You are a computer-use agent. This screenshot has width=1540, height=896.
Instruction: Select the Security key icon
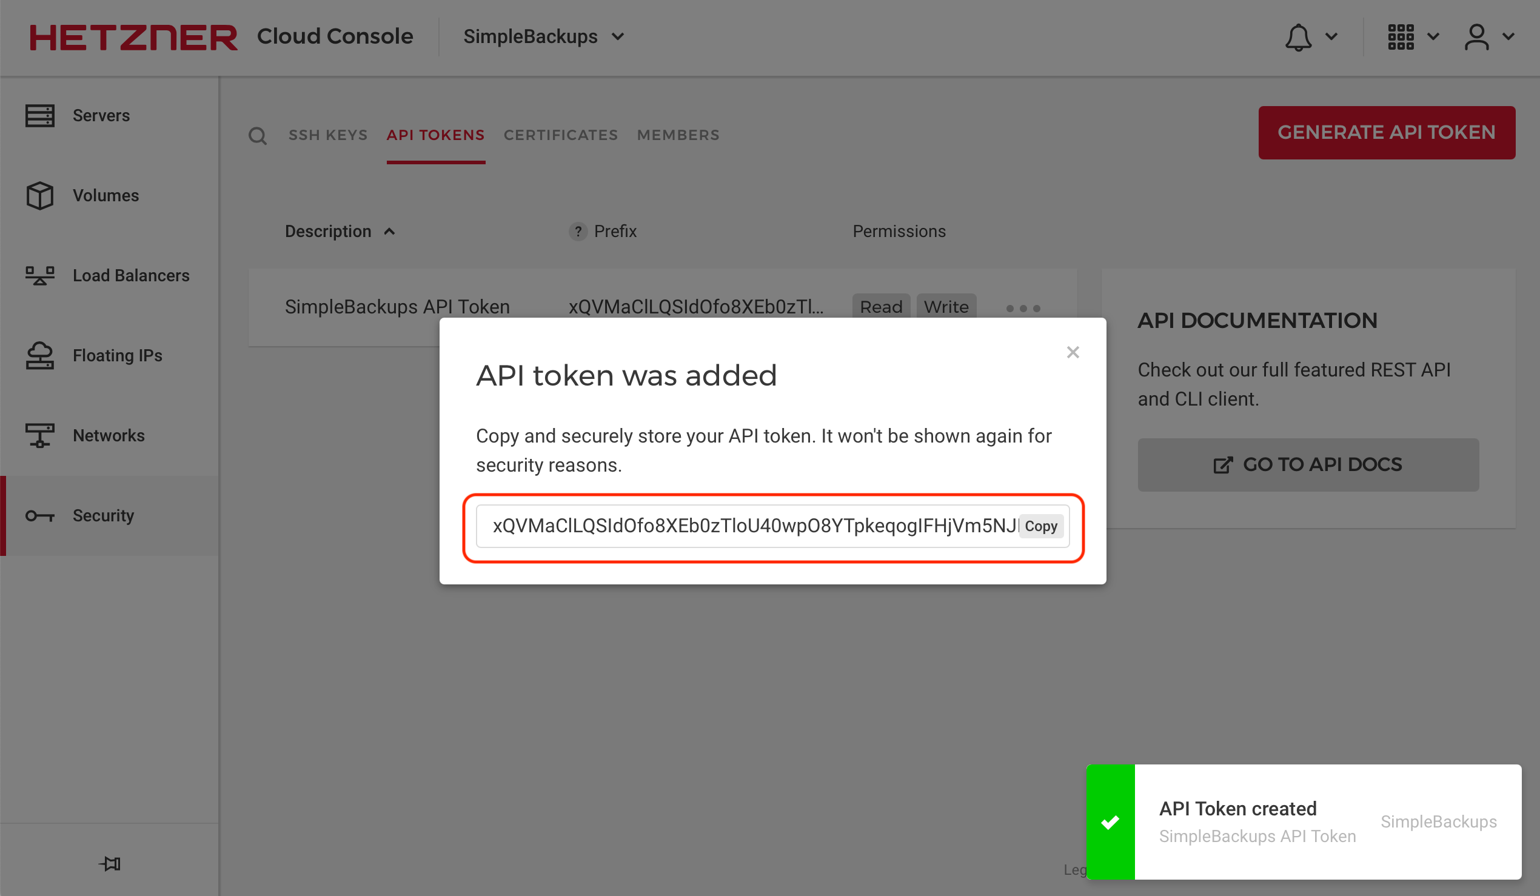click(39, 515)
